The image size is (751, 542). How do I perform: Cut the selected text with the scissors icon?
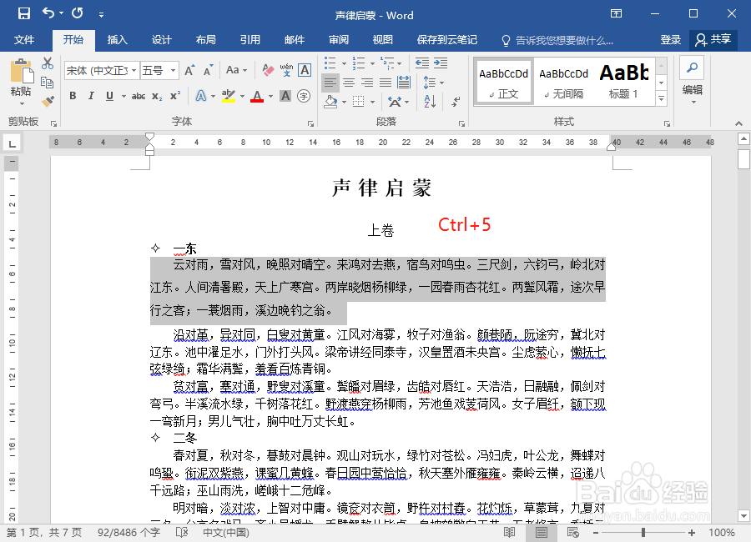(48, 63)
